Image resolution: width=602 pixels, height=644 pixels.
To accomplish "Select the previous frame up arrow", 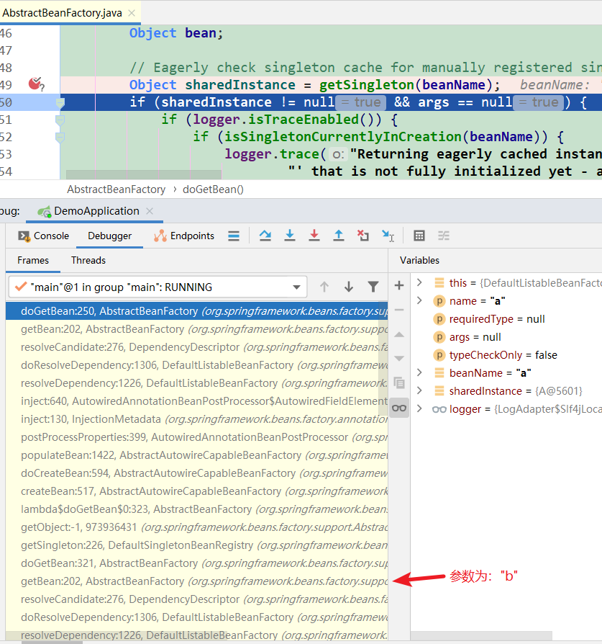I will click(324, 287).
